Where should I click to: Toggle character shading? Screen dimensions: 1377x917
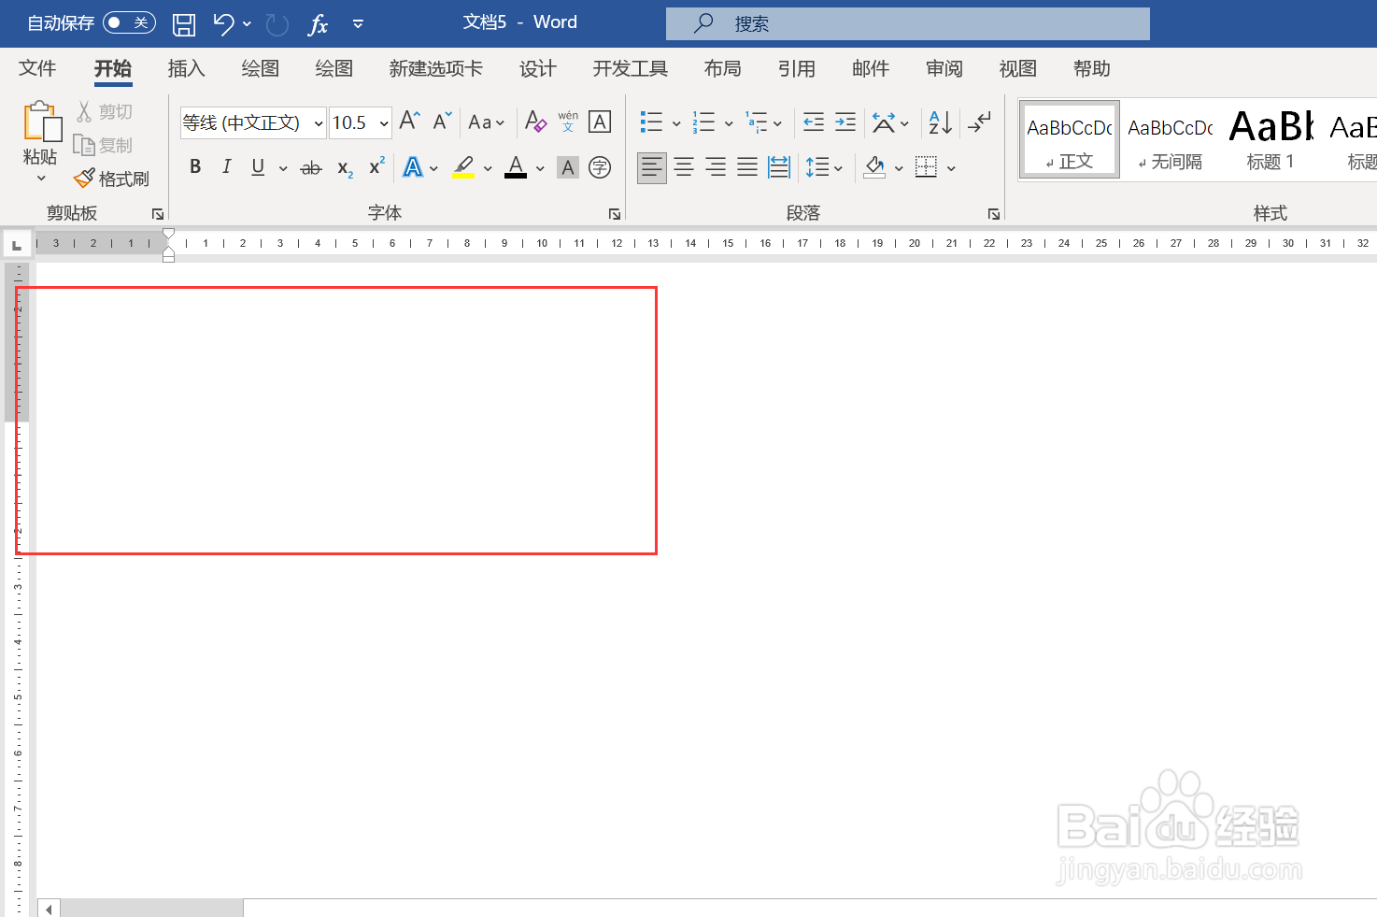pos(567,167)
